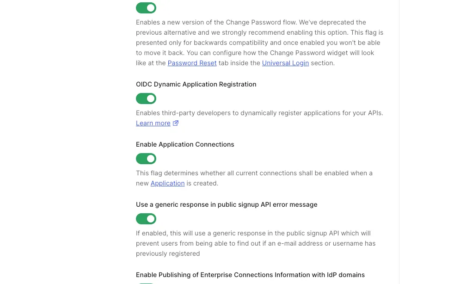
Task: Disable OIDC Dynamic Application Registration switch
Action: click(x=146, y=99)
